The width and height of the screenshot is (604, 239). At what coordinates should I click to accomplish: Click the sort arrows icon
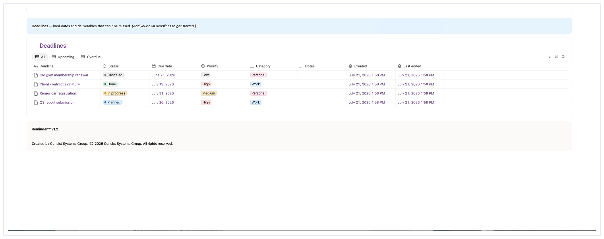click(556, 57)
